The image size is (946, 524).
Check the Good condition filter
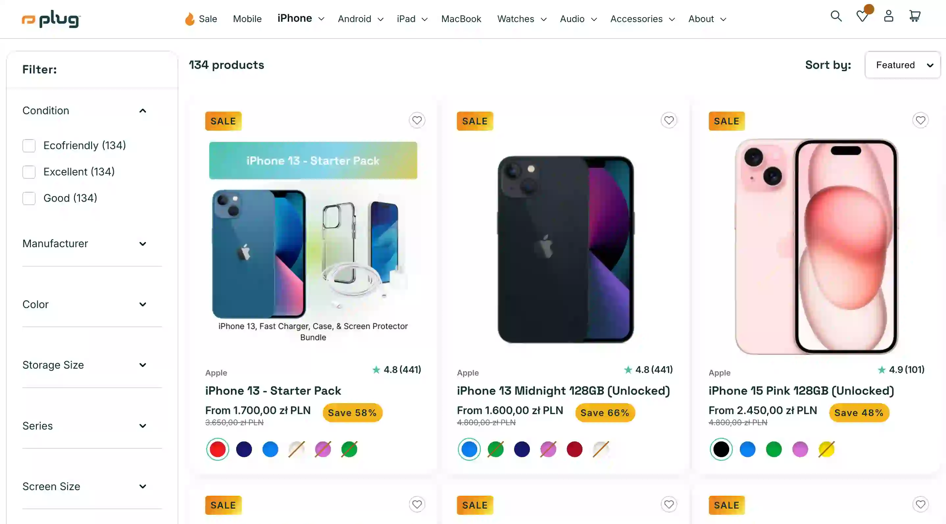(x=29, y=198)
